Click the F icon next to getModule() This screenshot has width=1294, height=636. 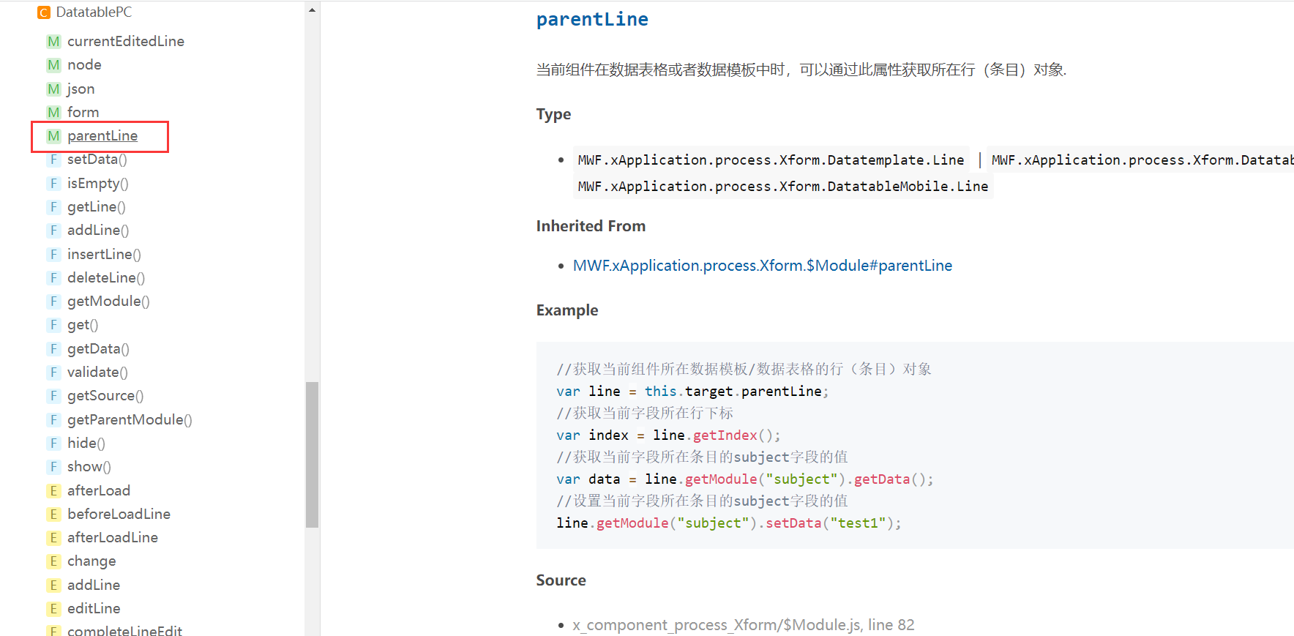pyautogui.click(x=53, y=302)
